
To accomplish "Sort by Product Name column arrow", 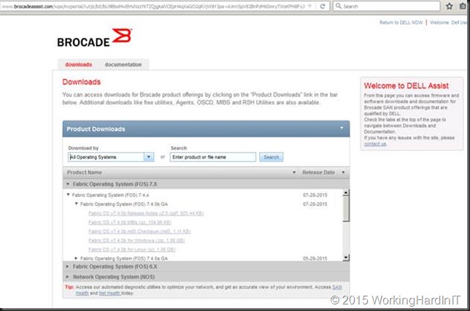I will tap(294, 172).
